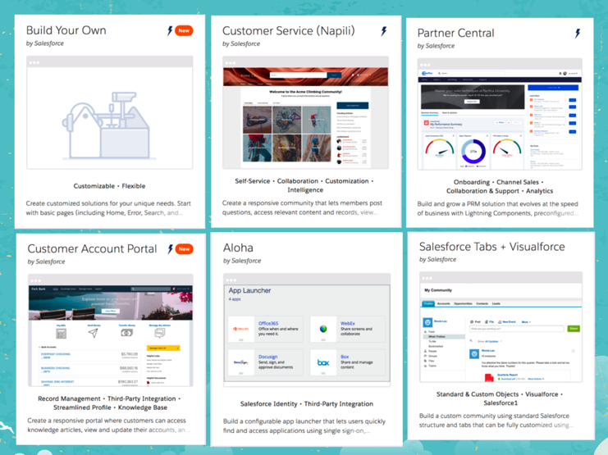The image size is (608, 455).
Task: Click the chat bubble icon in Customer Account Portal preview
Action: tap(160, 333)
